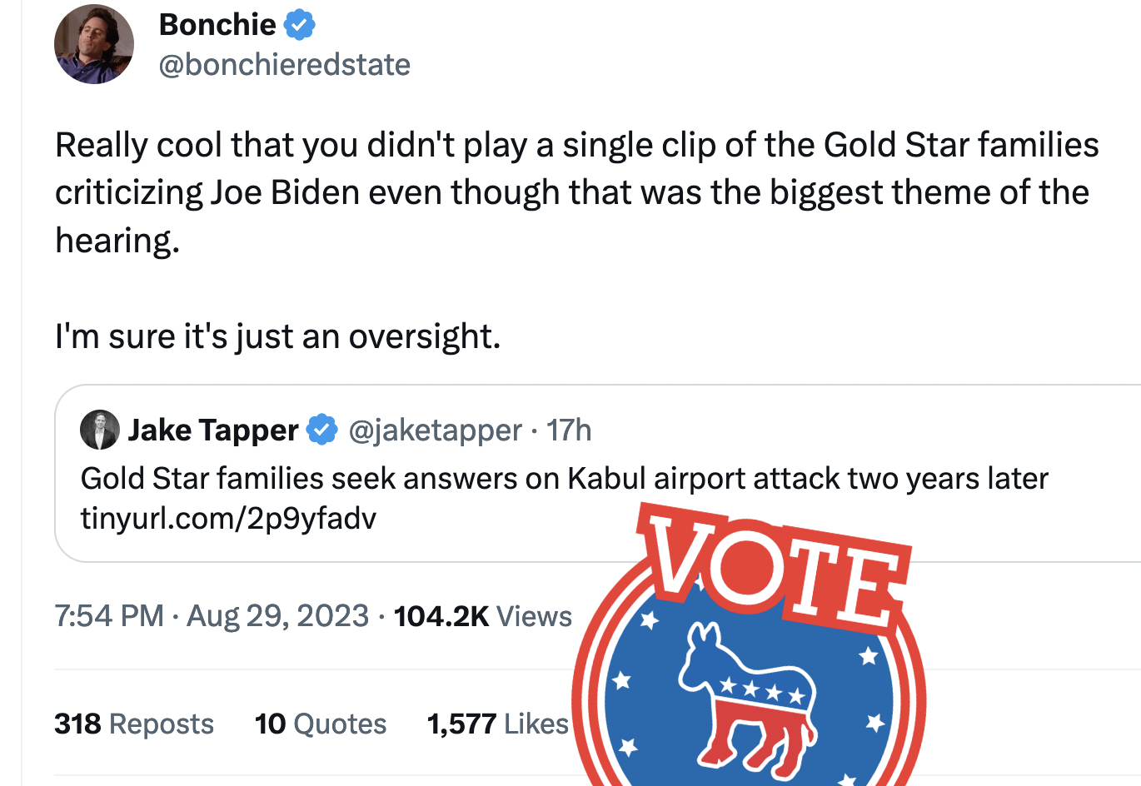Viewport: 1141px width, 786px height.
Task: Click the @jaketapper handle
Action: click(x=435, y=430)
